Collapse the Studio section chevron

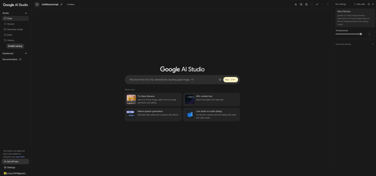tap(26, 13)
